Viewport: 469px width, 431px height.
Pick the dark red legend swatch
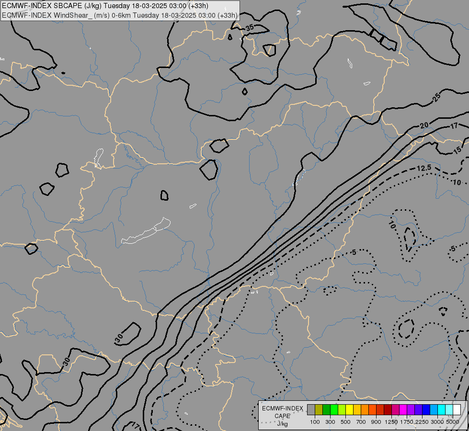tap(388, 409)
